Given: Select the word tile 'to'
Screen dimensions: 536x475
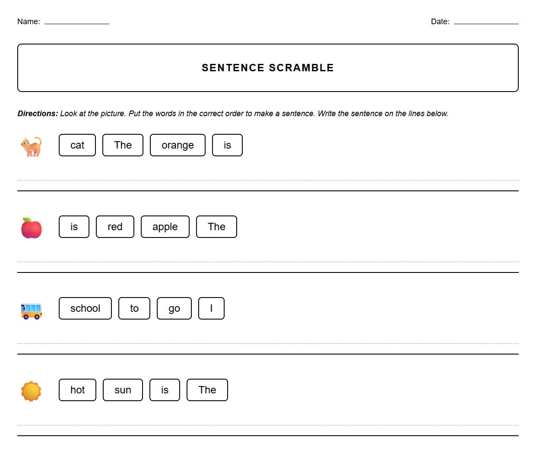Looking at the screenshot, I should click(x=134, y=308).
